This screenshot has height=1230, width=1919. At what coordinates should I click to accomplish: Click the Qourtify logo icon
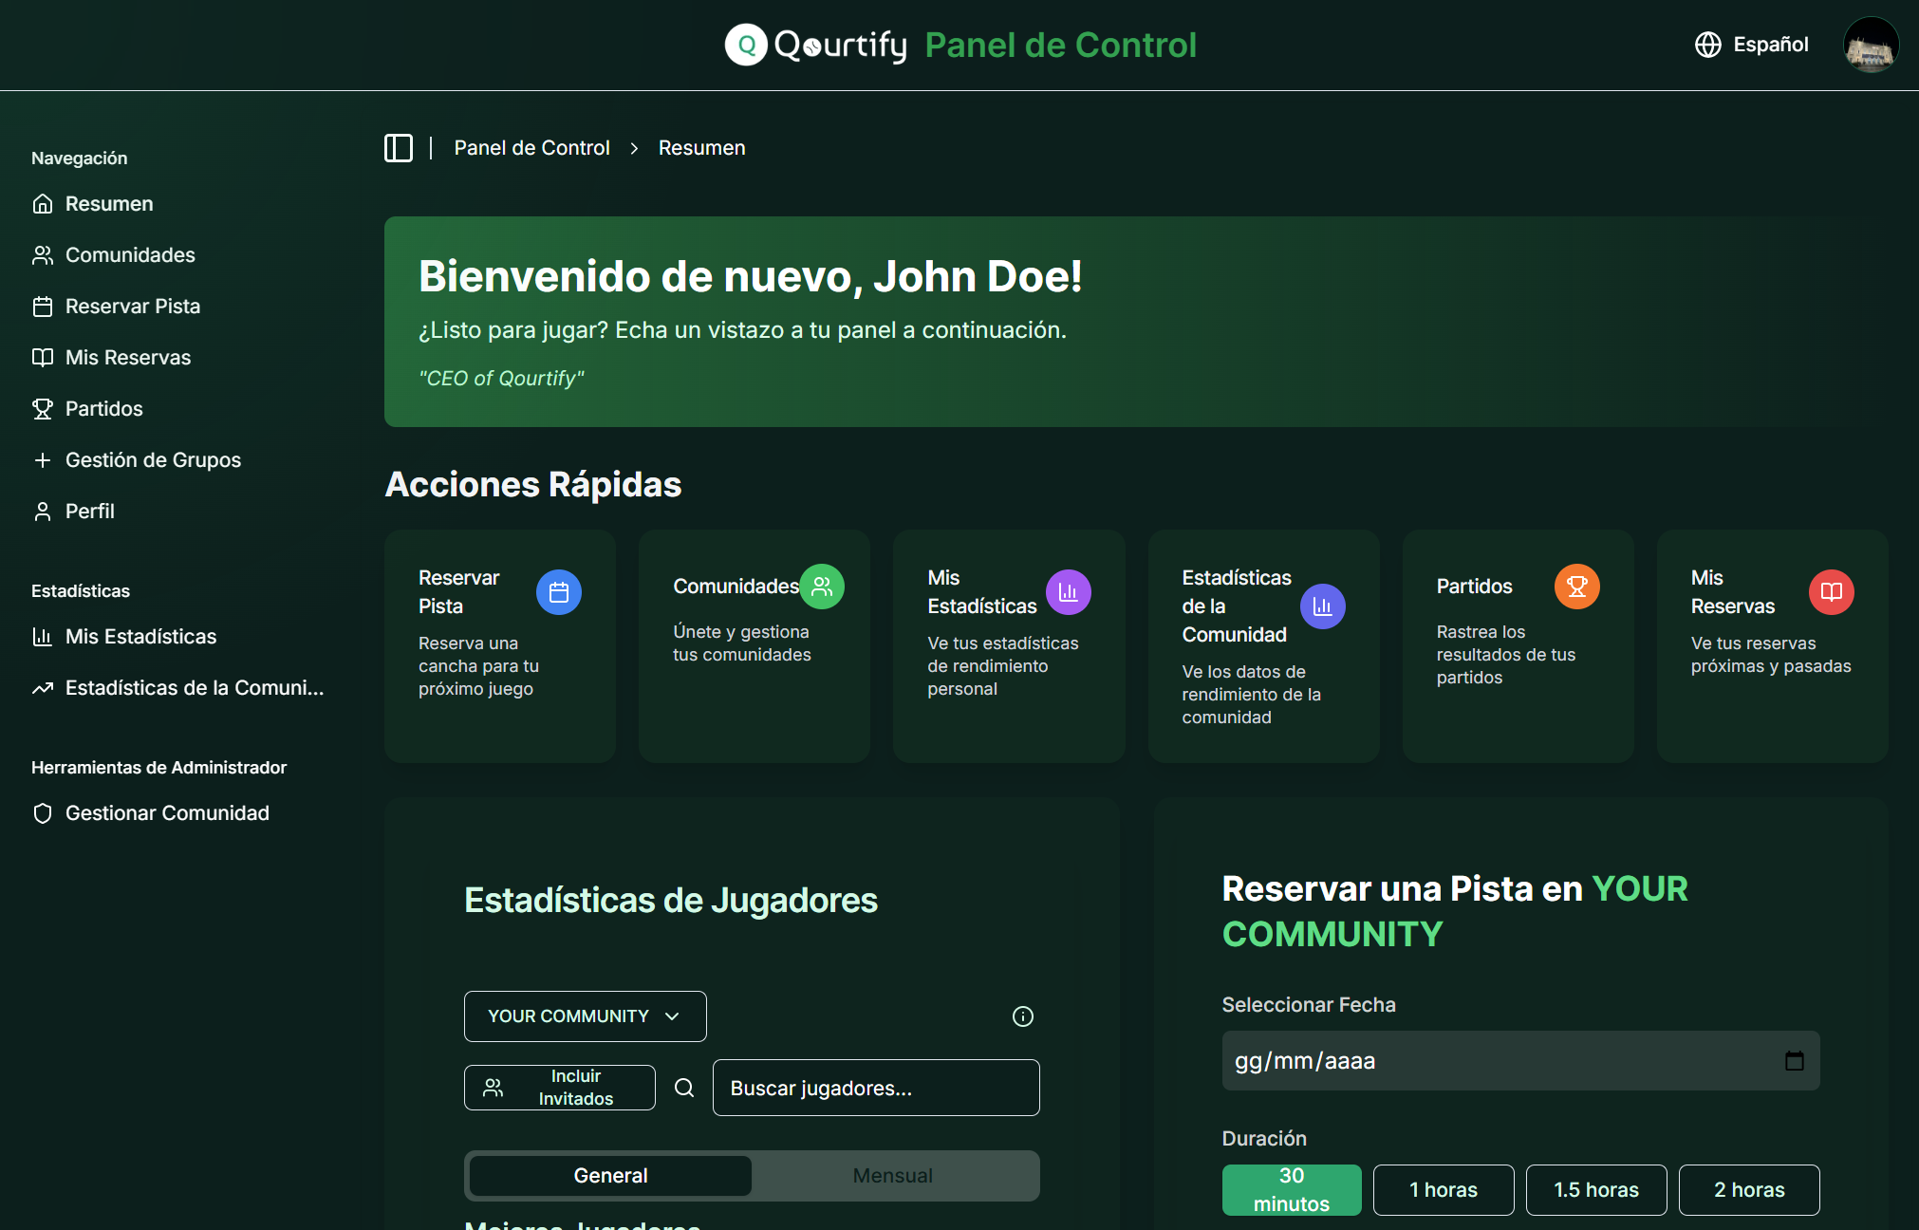[x=746, y=45]
